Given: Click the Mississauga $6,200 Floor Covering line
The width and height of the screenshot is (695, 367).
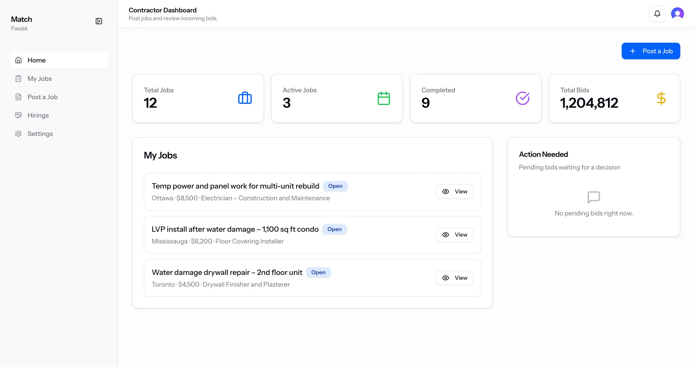Looking at the screenshot, I should pyautogui.click(x=218, y=241).
